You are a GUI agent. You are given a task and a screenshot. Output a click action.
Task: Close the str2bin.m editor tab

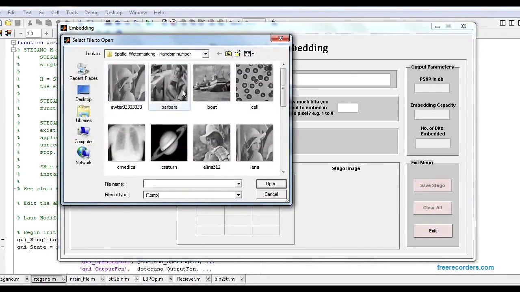[136, 279]
